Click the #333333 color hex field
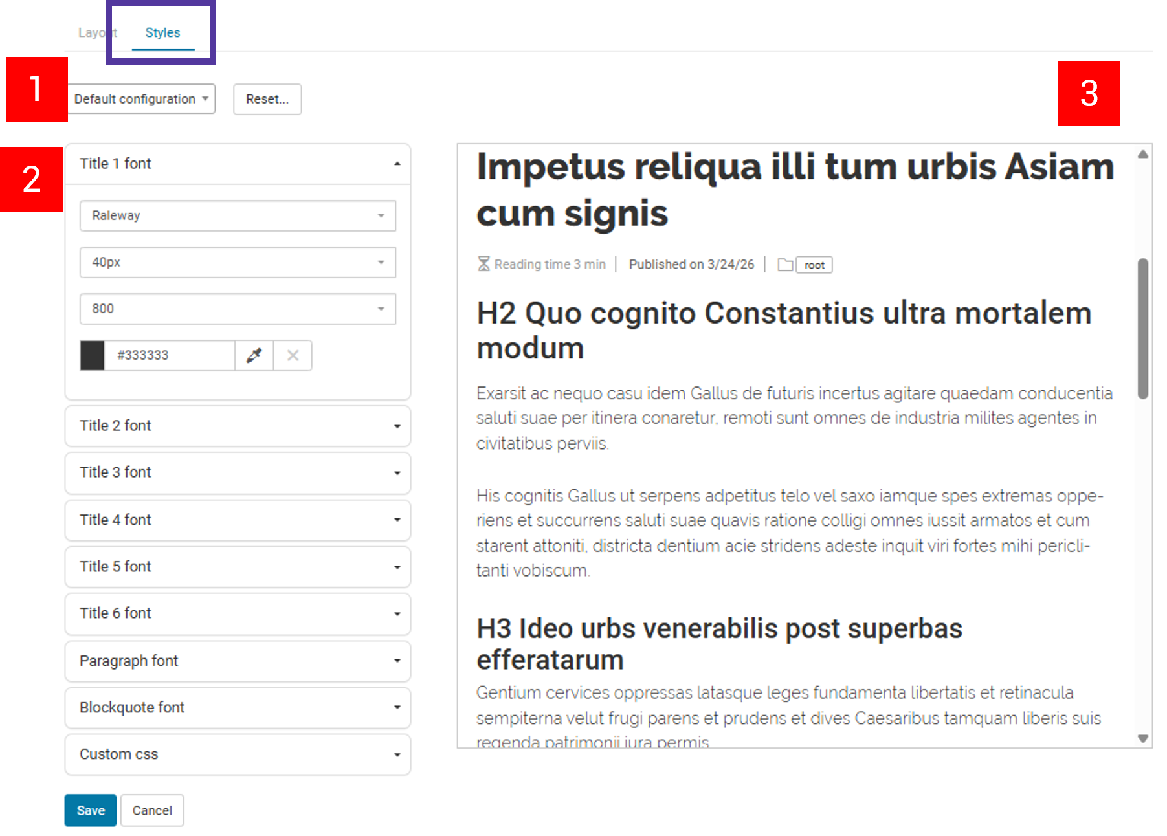1167x836 pixels. 170,355
